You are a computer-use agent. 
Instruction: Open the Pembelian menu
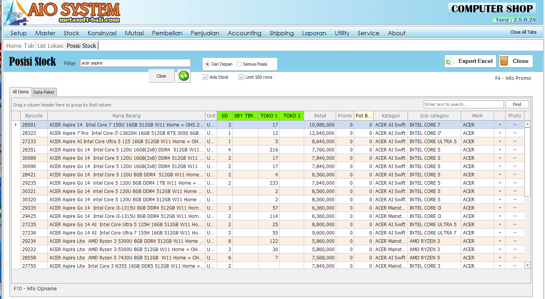(x=167, y=33)
